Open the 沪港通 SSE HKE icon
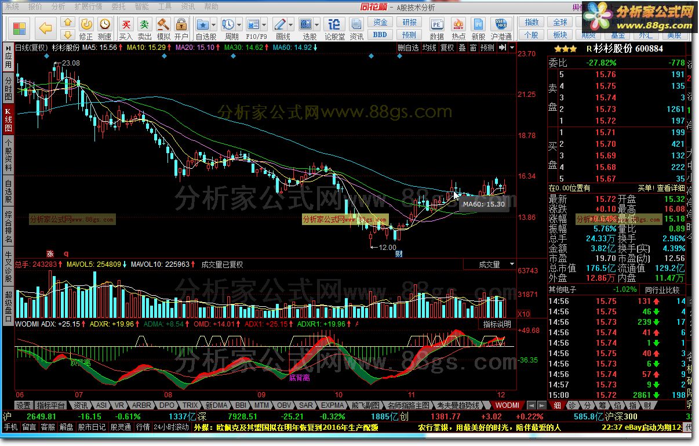The image size is (699, 446). 500,24
